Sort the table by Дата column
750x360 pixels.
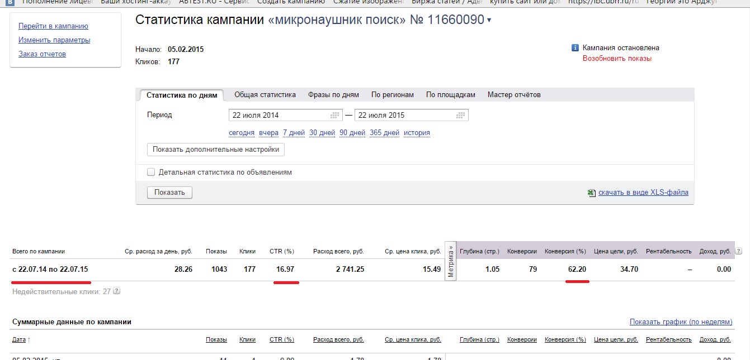tap(18, 339)
